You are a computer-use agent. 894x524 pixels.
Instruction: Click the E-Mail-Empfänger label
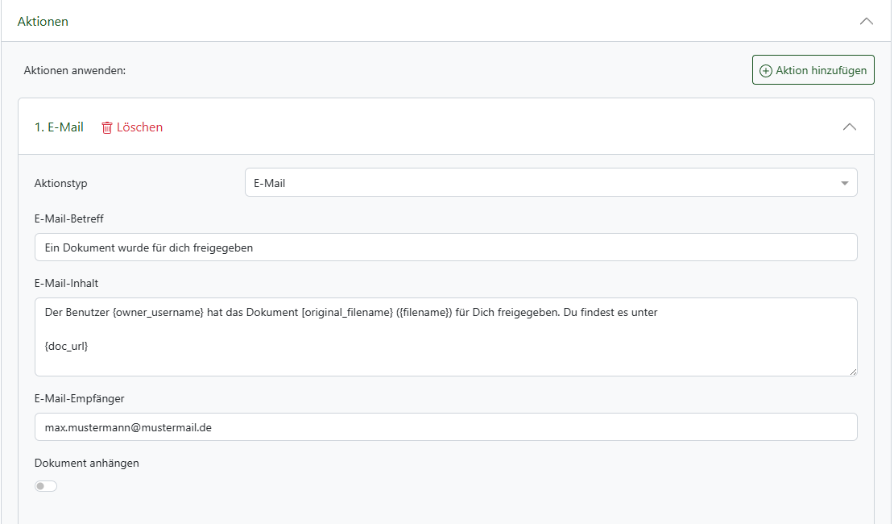click(80, 398)
